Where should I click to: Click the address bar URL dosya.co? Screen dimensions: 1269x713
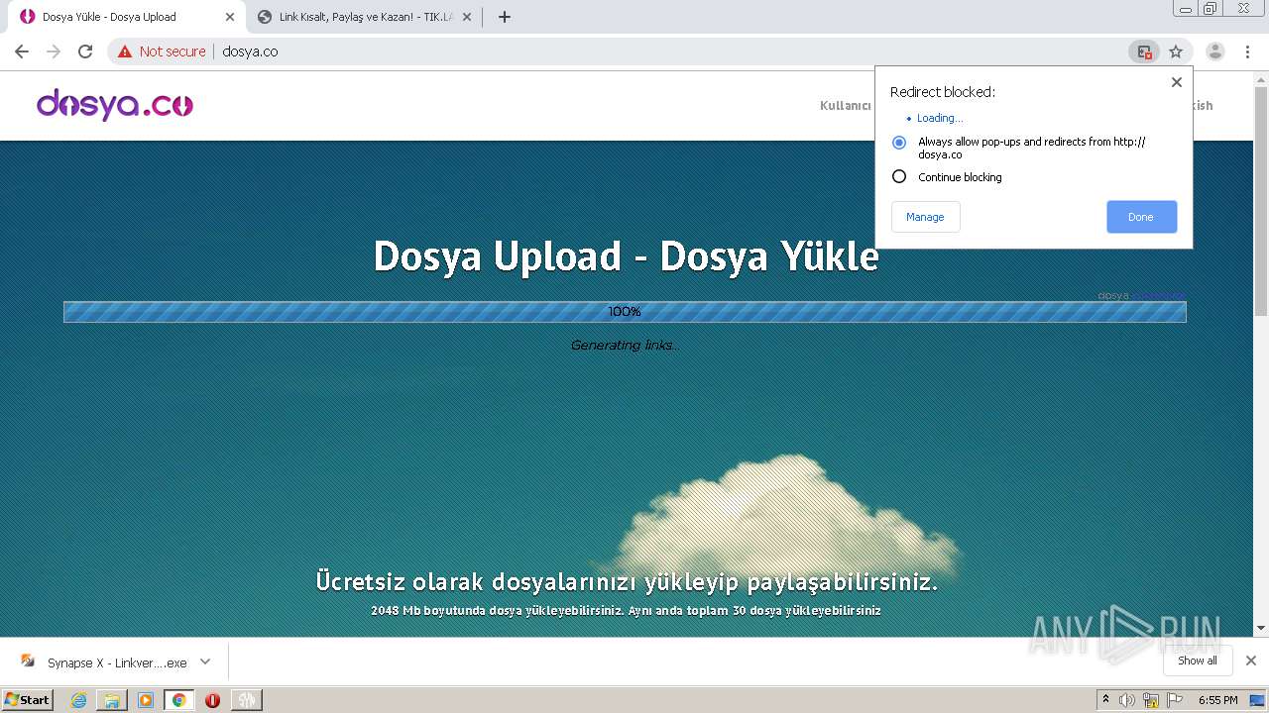[x=250, y=51]
